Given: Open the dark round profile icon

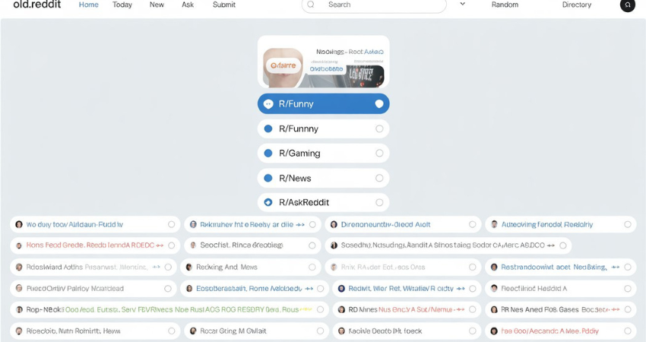Looking at the screenshot, I should [628, 5].
